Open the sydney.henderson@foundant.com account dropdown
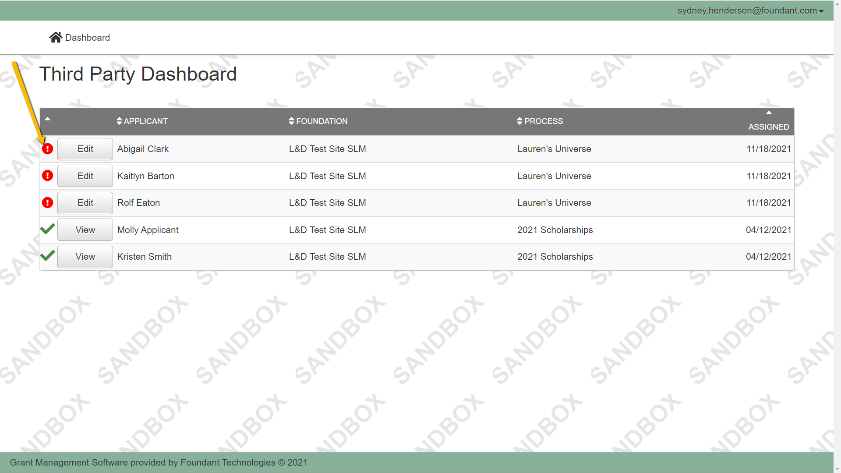Image resolution: width=841 pixels, height=473 pixels. click(x=750, y=11)
